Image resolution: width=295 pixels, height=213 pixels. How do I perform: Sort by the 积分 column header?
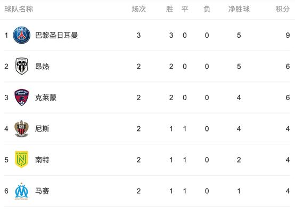(282, 9)
